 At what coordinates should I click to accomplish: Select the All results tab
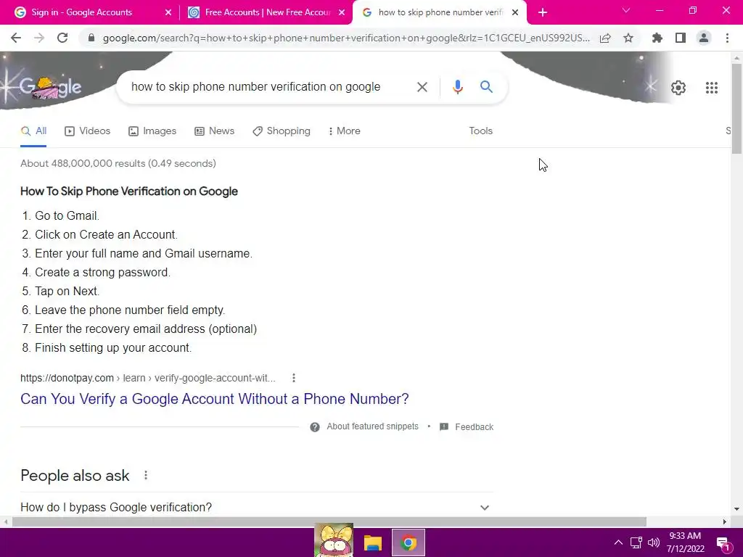[x=33, y=131]
